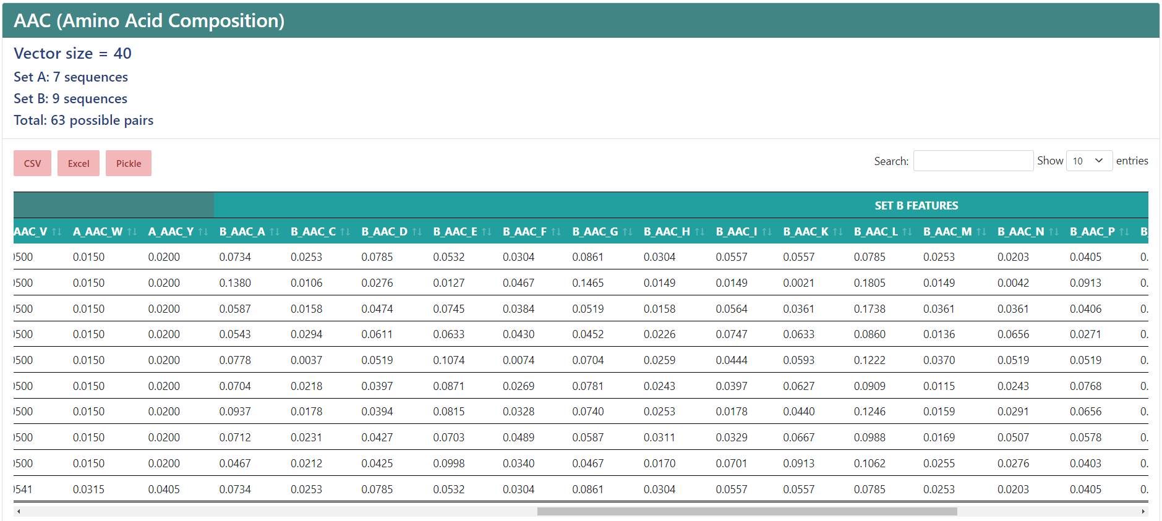
Task: Click sort arrows icon beside B_AAC_P column
Action: pos(1124,232)
